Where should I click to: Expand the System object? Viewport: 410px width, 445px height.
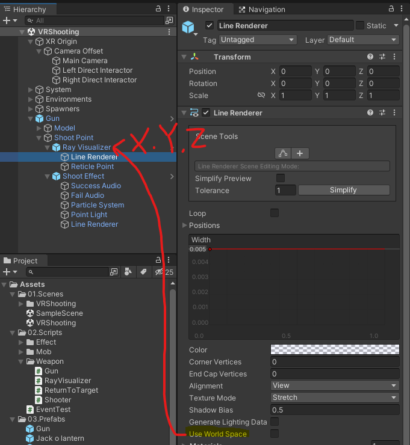tap(30, 90)
